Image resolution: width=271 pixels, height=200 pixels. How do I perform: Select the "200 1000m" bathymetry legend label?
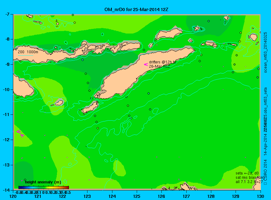(x=28, y=52)
